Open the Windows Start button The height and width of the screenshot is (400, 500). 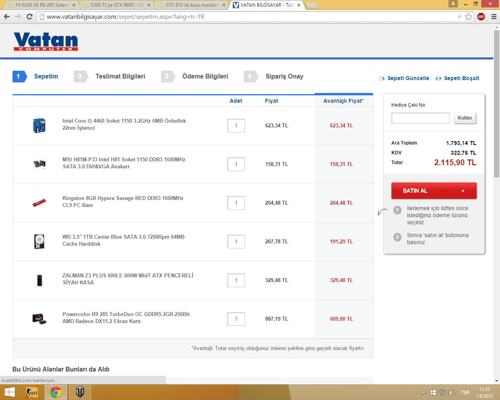[9, 392]
